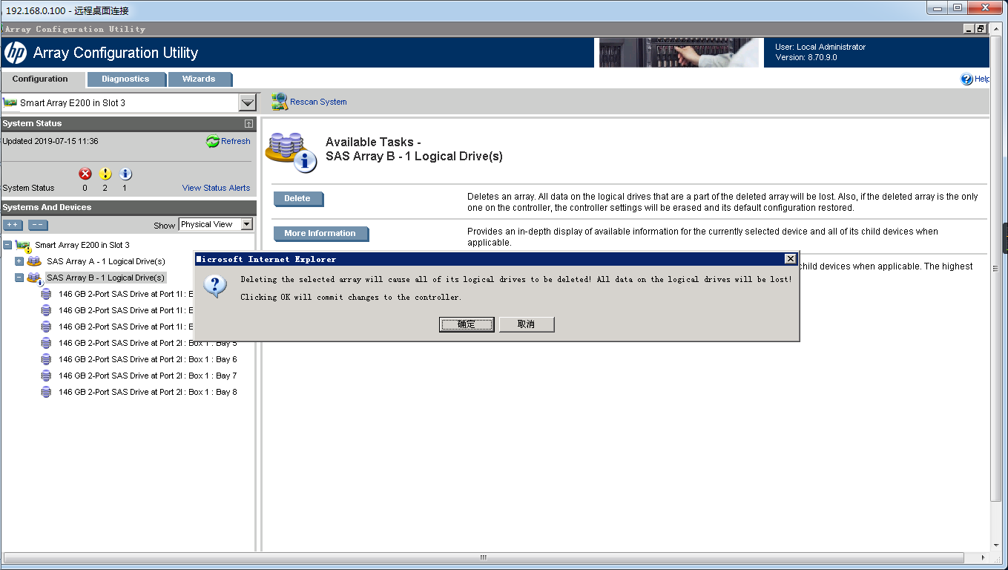
Task: Open the Wizards tab
Action: point(199,79)
